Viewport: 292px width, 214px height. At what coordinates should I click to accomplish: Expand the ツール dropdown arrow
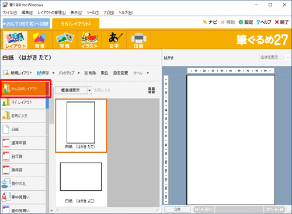point(148,73)
